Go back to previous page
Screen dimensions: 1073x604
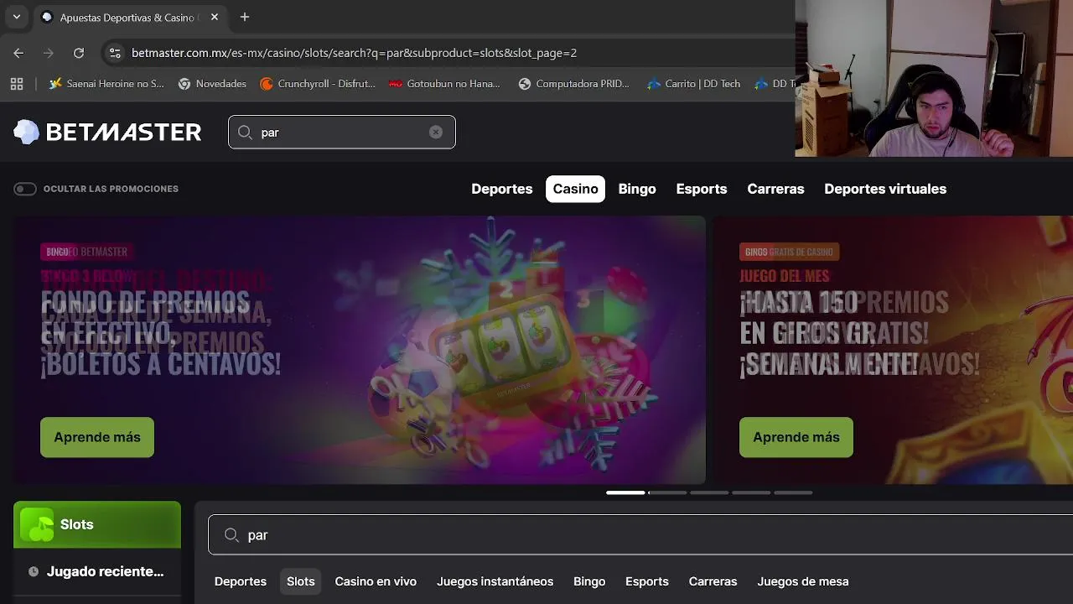[18, 53]
